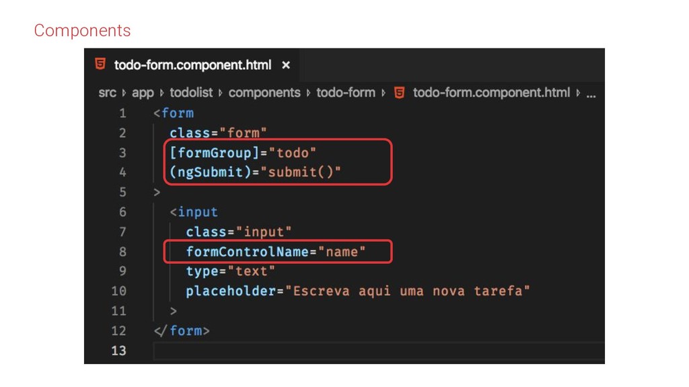Open the 'todo-form' breadcrumb folder

[346, 93]
